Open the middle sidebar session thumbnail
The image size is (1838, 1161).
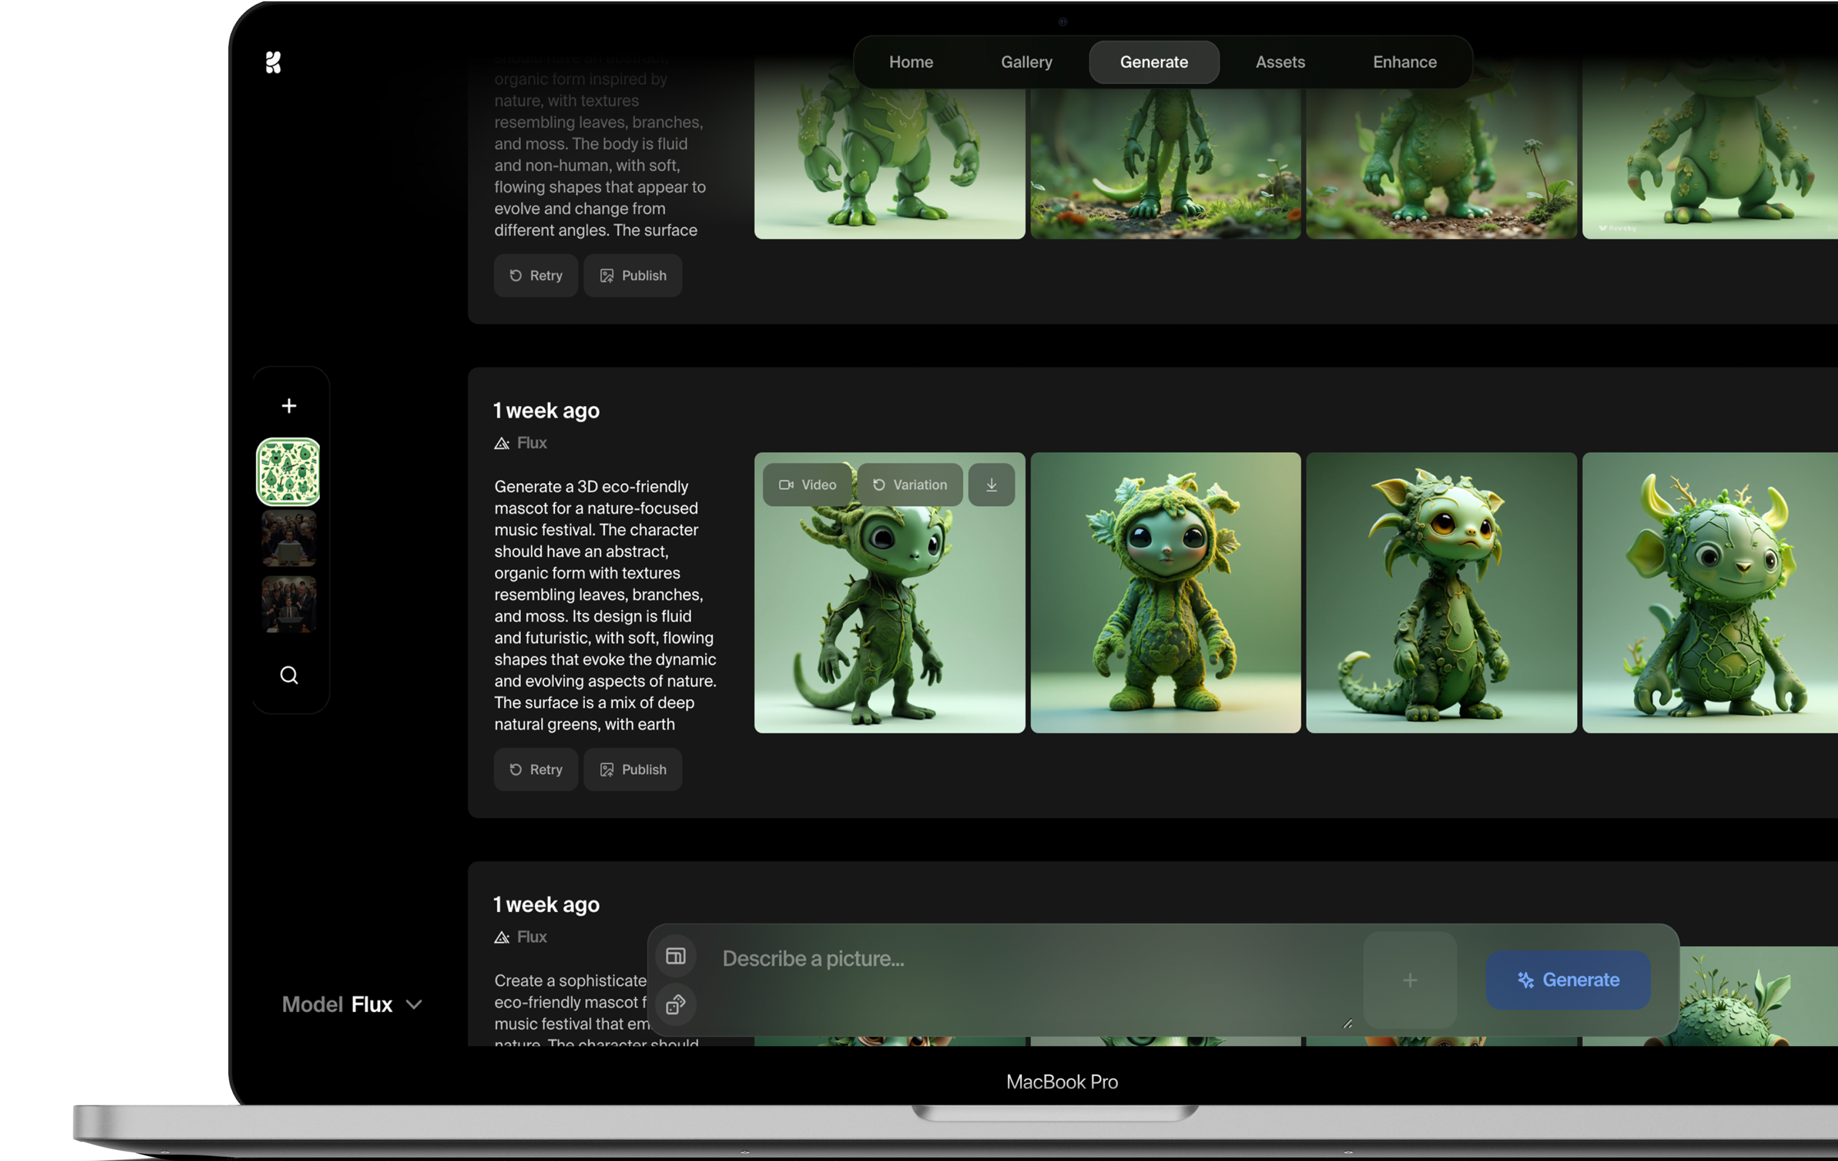pos(289,539)
